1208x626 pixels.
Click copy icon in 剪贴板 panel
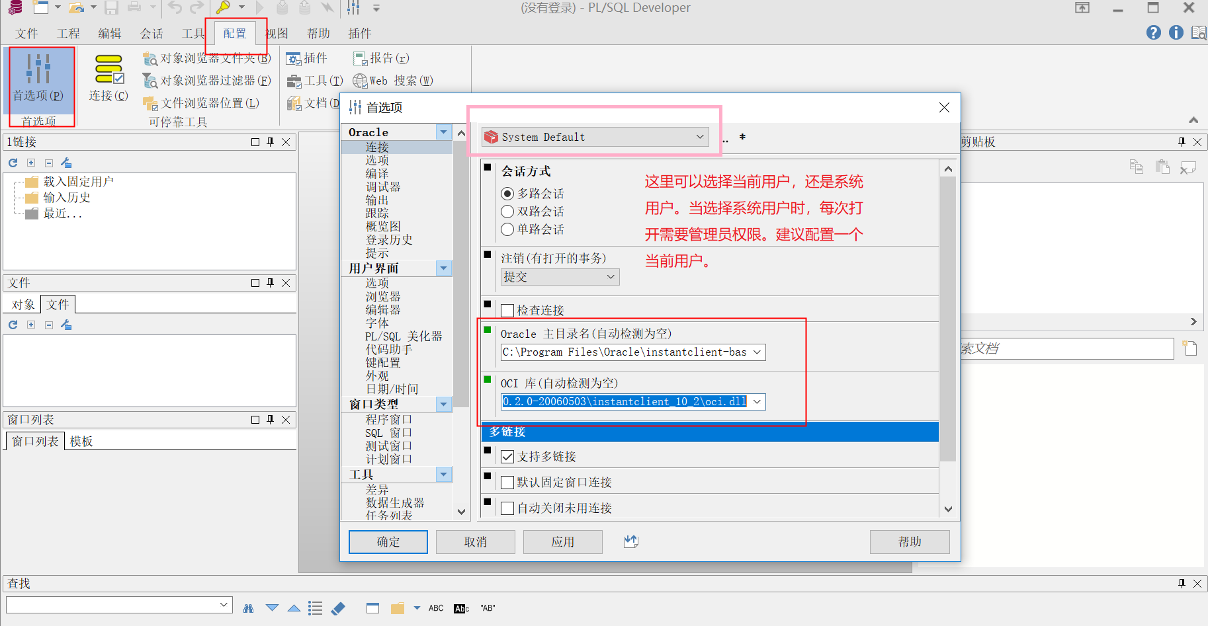(1137, 167)
